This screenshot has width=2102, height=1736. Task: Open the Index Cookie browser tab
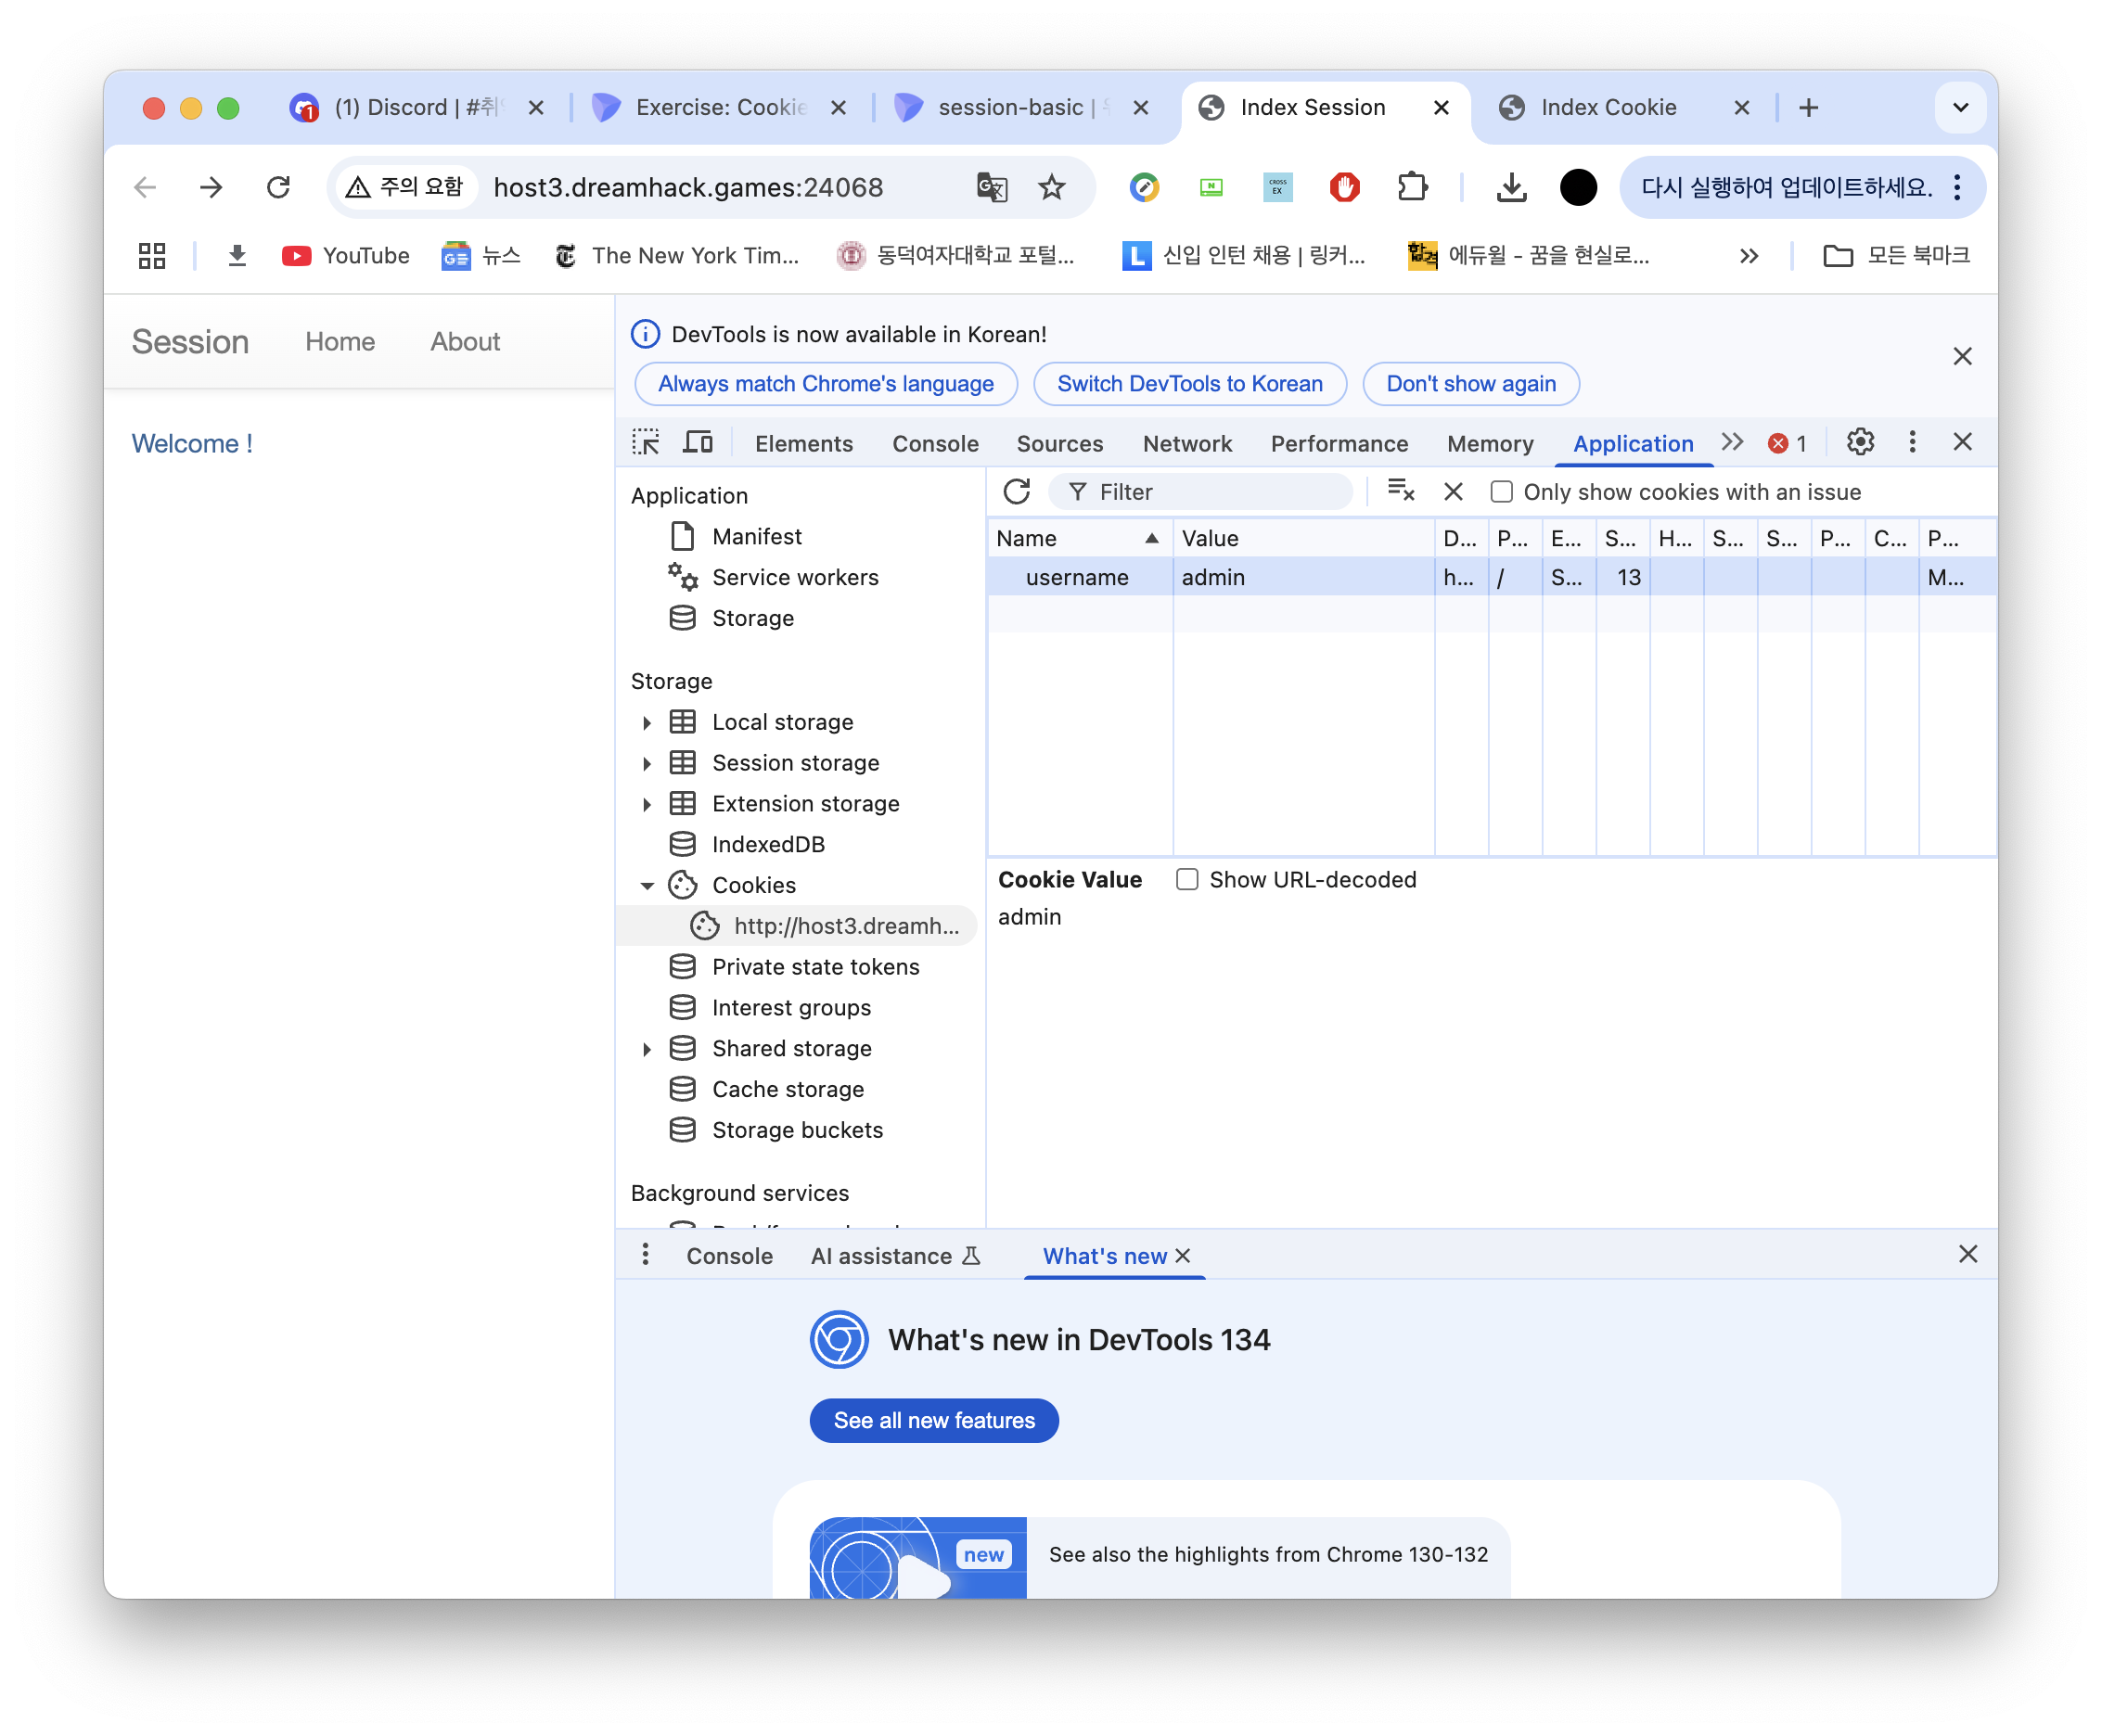pos(1607,108)
